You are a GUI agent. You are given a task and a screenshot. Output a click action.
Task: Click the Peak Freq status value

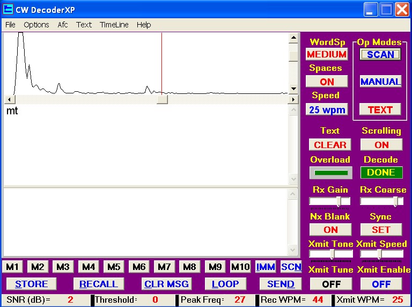pyautogui.click(x=240, y=299)
